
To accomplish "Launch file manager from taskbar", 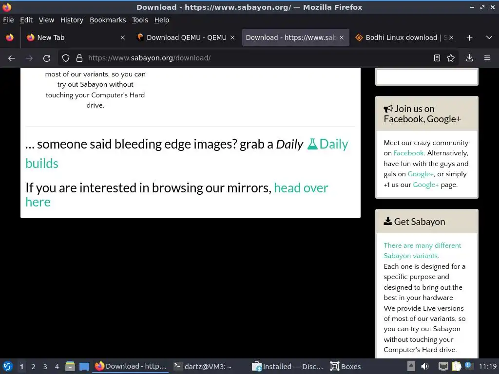I will 70,366.
